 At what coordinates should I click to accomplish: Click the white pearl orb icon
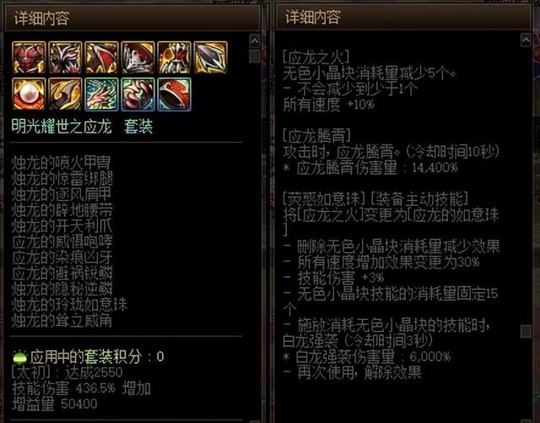(x=29, y=94)
